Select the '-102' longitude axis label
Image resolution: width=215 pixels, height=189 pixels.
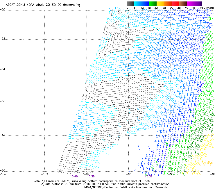(44, 174)
